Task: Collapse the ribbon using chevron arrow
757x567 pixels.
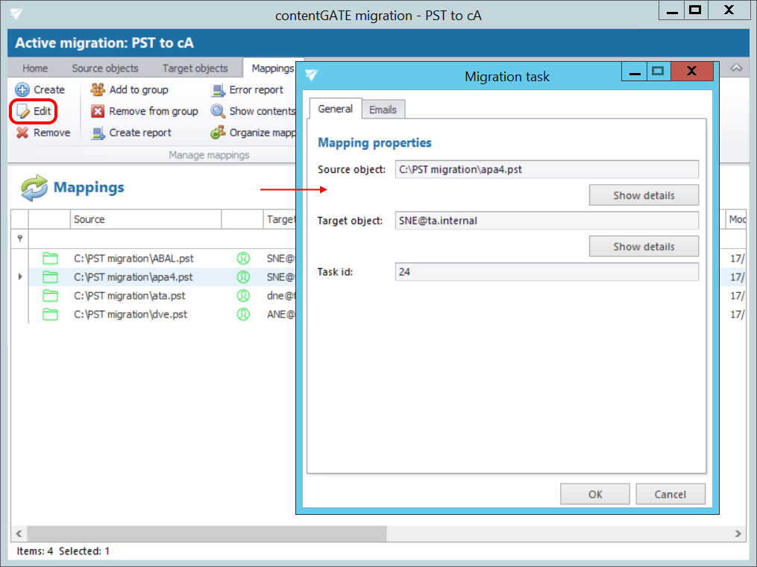Action: click(x=736, y=68)
